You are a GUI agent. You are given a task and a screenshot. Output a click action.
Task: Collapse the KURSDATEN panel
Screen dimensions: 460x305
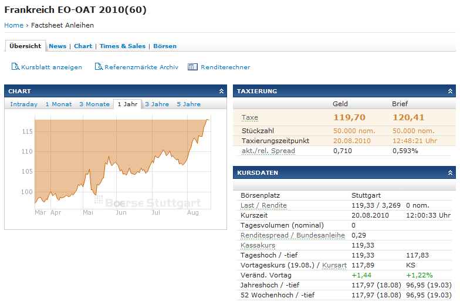[x=450, y=173]
